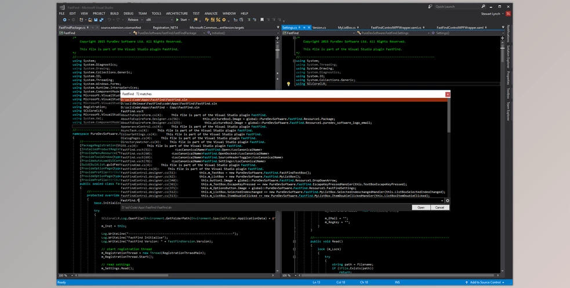The image size is (570, 288).
Task: Open the ARCHITECTURE menu
Action: click(x=177, y=13)
